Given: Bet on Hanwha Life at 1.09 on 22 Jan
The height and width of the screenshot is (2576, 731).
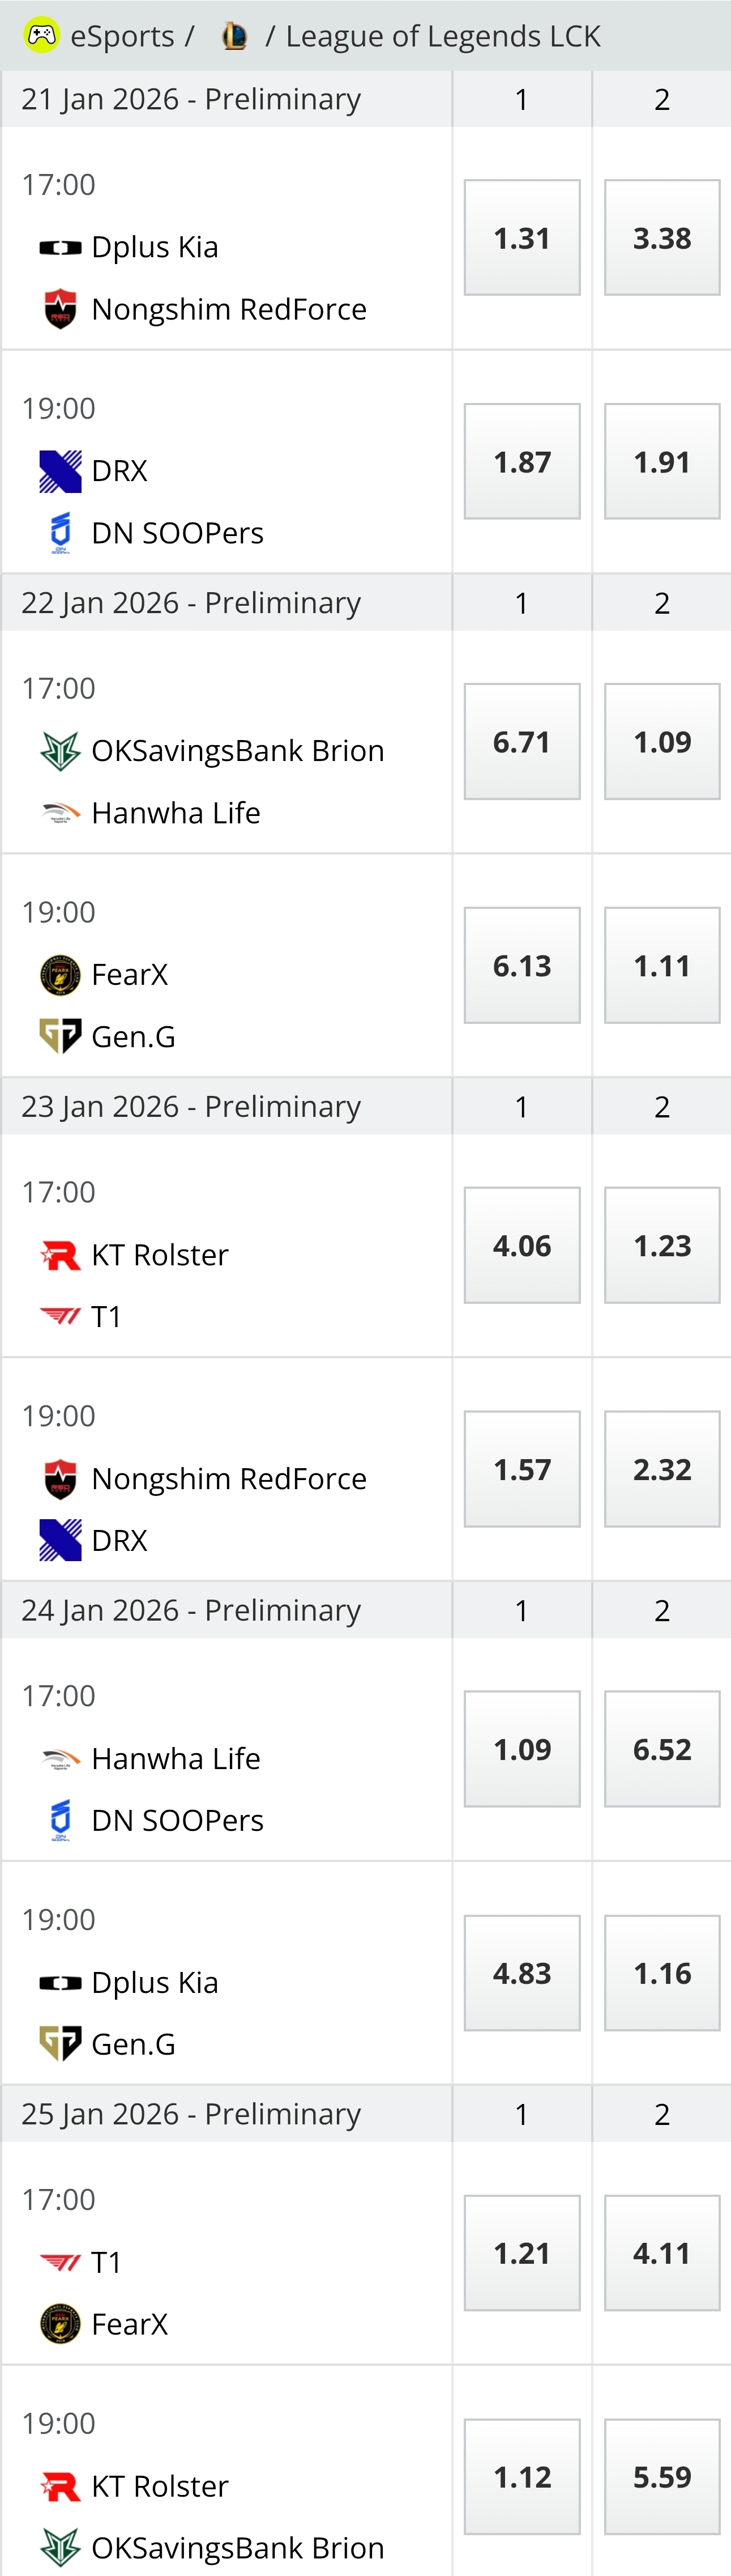Looking at the screenshot, I should (661, 742).
